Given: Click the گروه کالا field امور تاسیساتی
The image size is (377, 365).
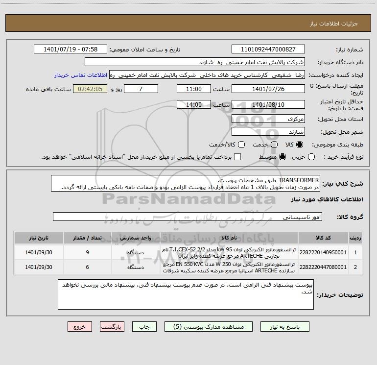Looking at the screenshot, I should coord(188,217).
